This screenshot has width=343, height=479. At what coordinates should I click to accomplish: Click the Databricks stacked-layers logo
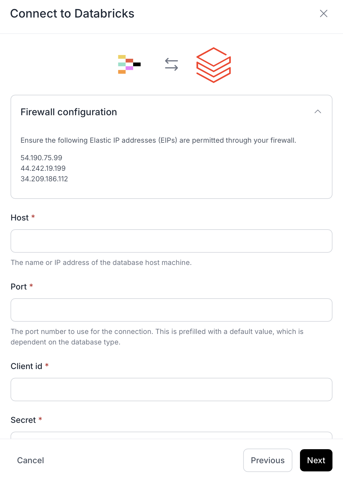tap(213, 65)
